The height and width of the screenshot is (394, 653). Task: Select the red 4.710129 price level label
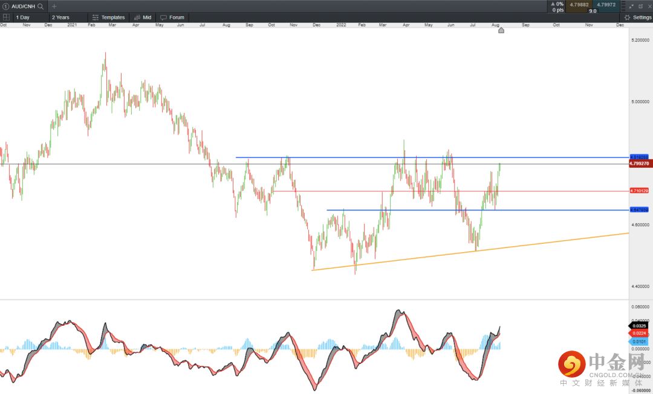639,191
